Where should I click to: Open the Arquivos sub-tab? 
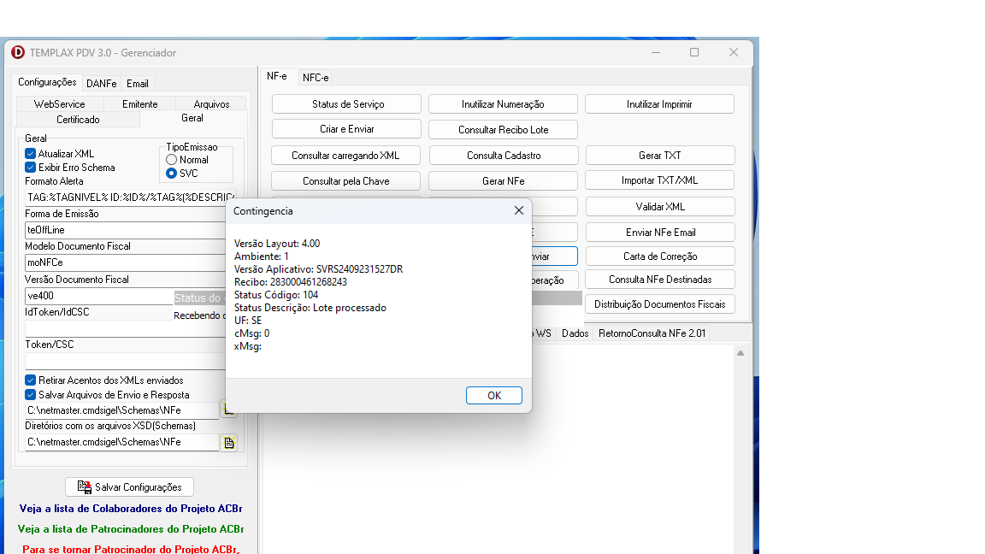(211, 104)
